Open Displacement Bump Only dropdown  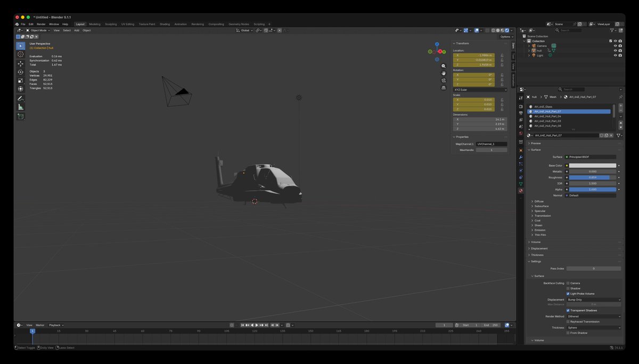(x=594, y=300)
